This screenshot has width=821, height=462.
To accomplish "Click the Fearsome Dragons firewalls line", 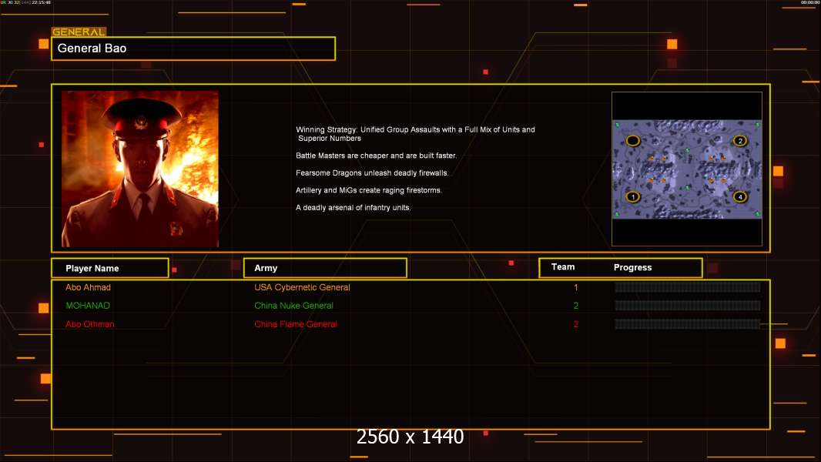I will (372, 172).
